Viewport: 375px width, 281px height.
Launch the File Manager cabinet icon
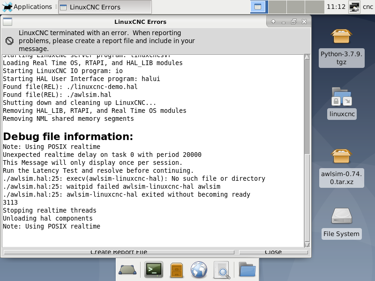coord(176,270)
